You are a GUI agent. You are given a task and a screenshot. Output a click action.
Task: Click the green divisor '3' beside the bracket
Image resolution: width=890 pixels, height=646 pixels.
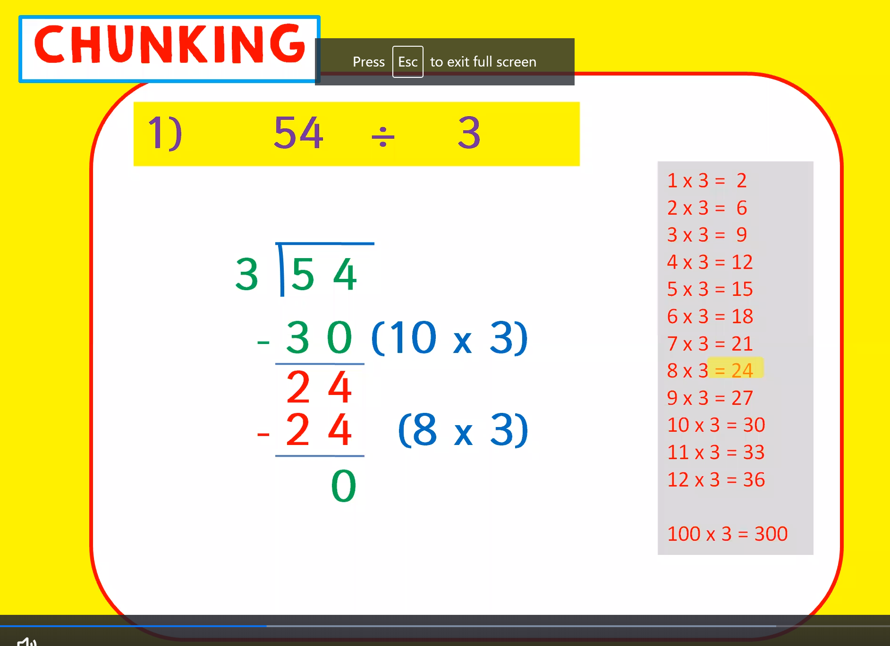(246, 274)
